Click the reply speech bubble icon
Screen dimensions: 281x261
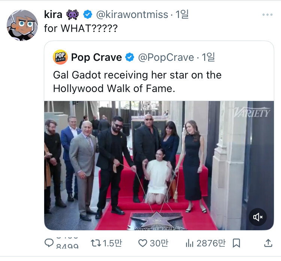[x=49, y=243]
